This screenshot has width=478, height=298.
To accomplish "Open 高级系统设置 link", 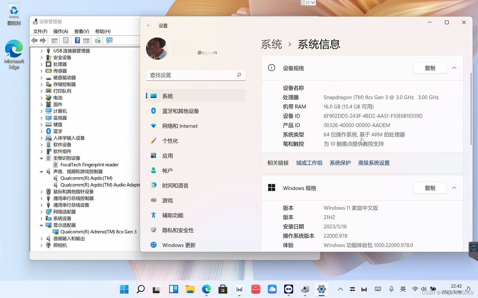I will pyautogui.click(x=374, y=163).
